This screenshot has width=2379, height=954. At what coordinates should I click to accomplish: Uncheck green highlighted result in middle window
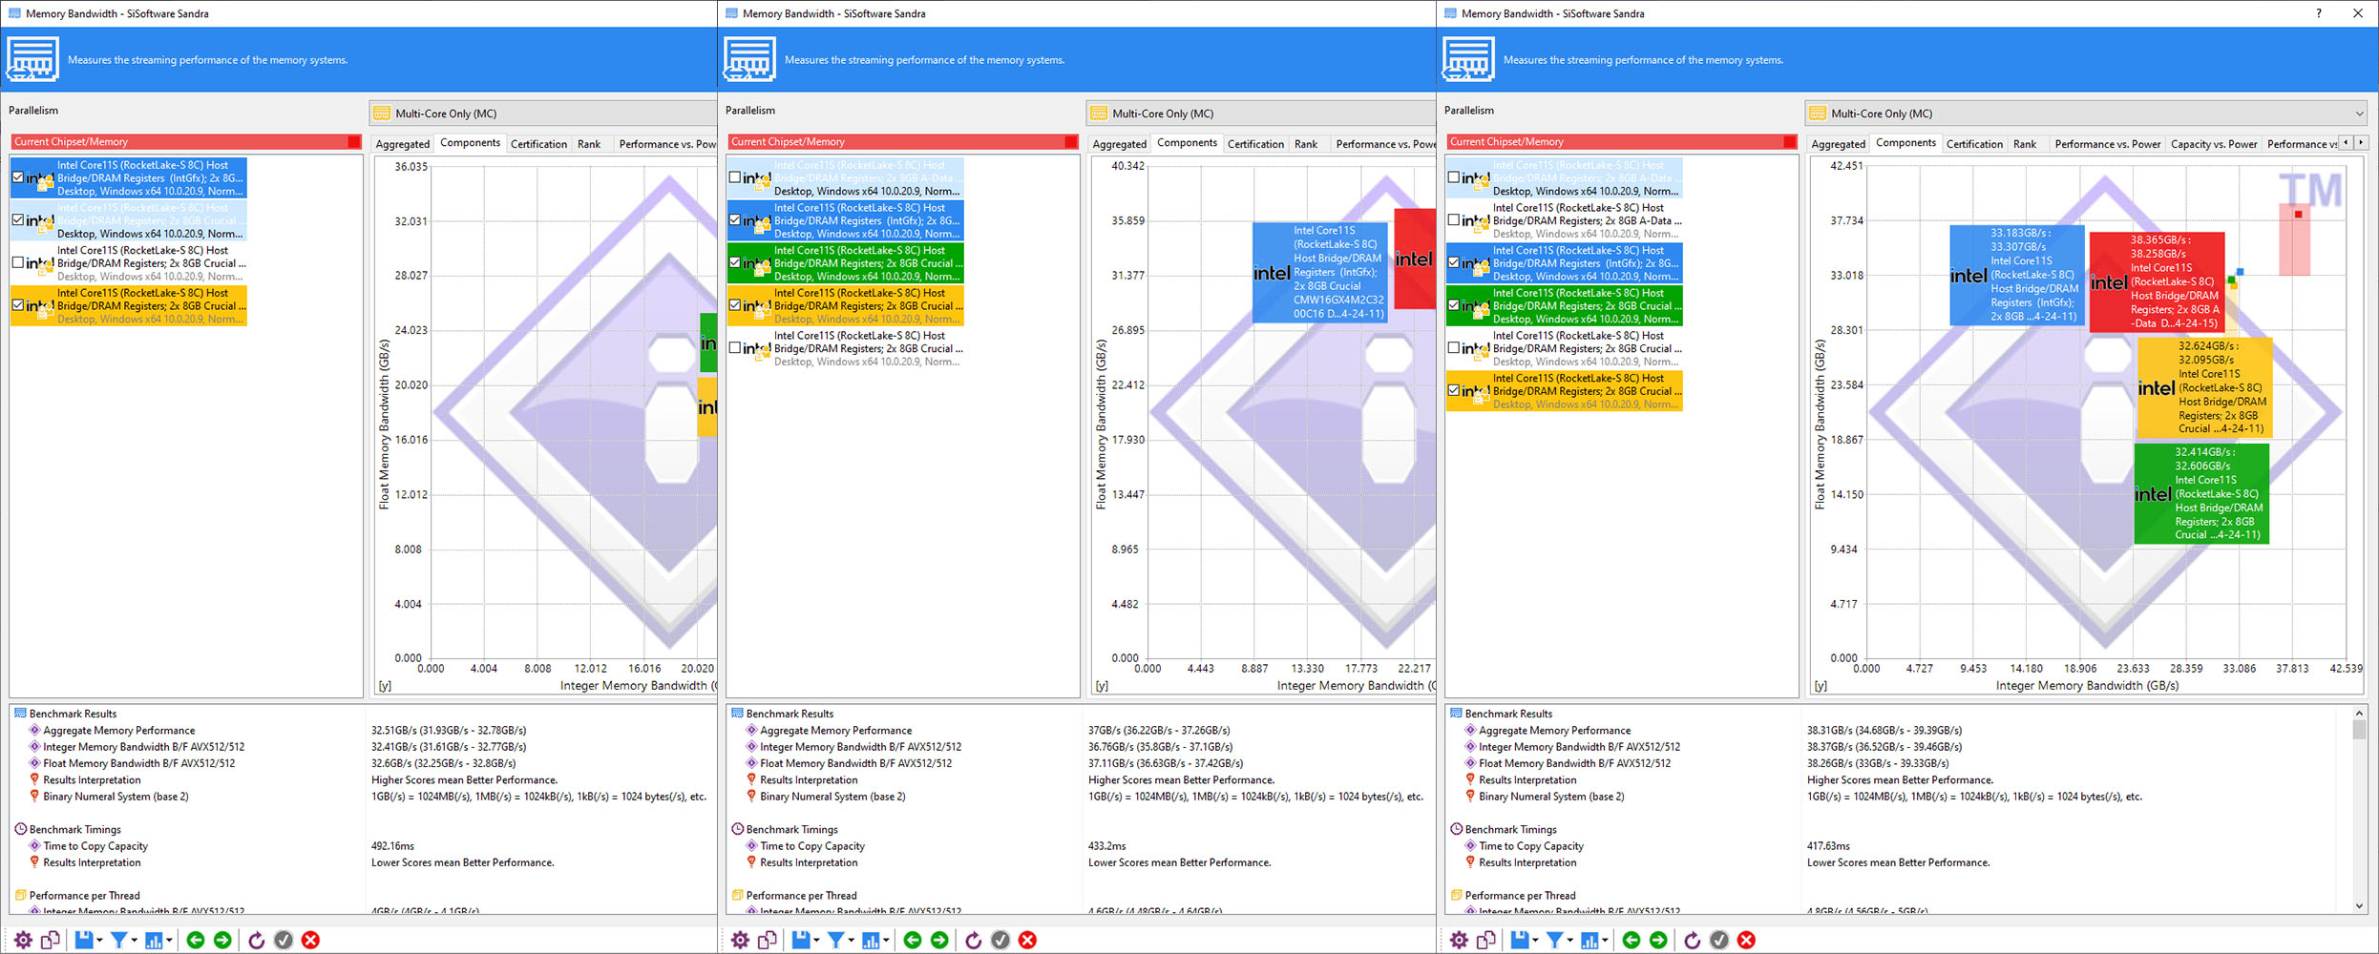[735, 262]
